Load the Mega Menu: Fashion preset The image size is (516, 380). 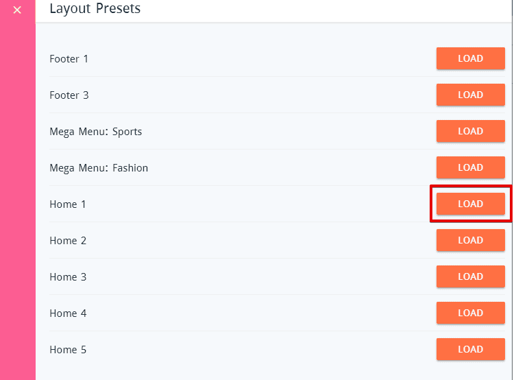click(470, 168)
